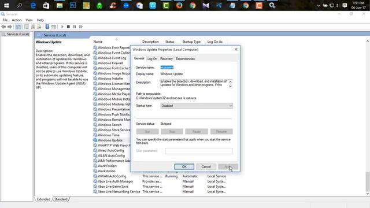Click the gear icon beside Windows Installer
This screenshot has width=370, height=208.
point(95,79)
